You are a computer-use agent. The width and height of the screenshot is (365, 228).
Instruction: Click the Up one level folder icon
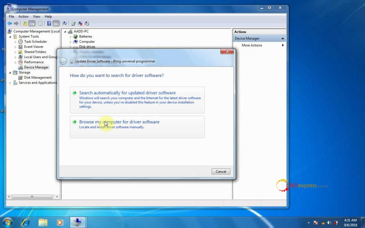(25, 24)
